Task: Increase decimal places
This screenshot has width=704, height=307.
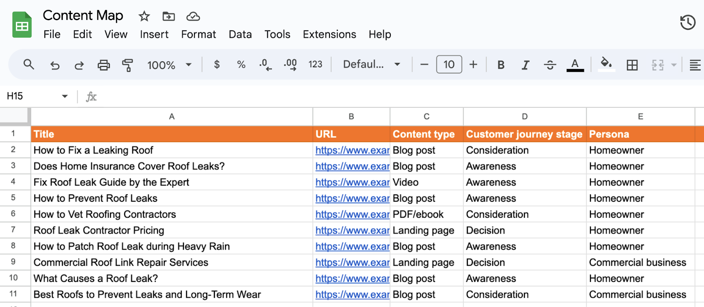Action: click(x=290, y=65)
